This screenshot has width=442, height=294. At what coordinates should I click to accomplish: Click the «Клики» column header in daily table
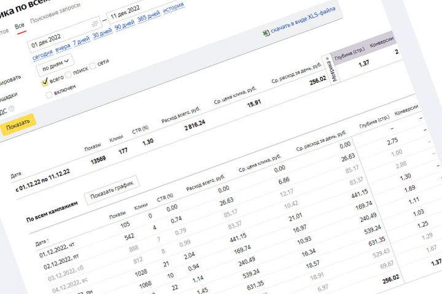141,207
